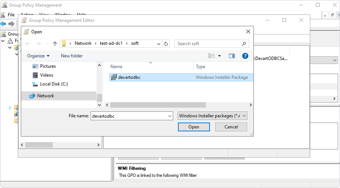Image resolution: width=340 pixels, height=188 pixels.
Task: Click the Back arrow in Group Policy Management toolbar
Action: click(x=3, y=24)
